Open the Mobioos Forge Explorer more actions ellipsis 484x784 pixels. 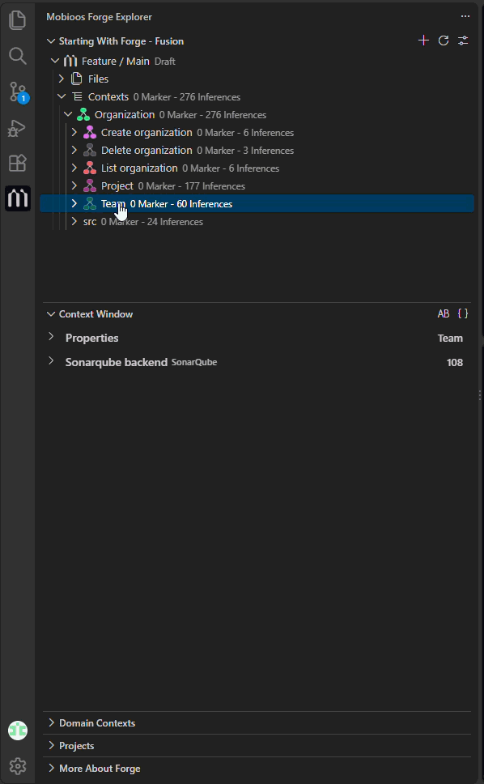click(465, 16)
